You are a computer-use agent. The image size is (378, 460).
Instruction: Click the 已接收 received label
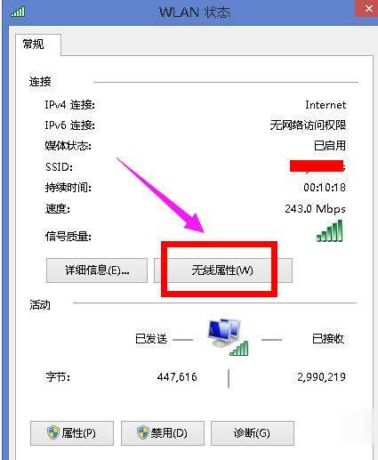[x=328, y=339]
